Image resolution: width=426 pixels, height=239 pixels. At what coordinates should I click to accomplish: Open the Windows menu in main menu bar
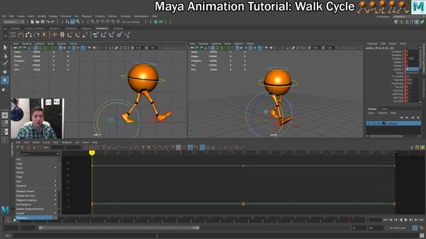click(x=66, y=16)
